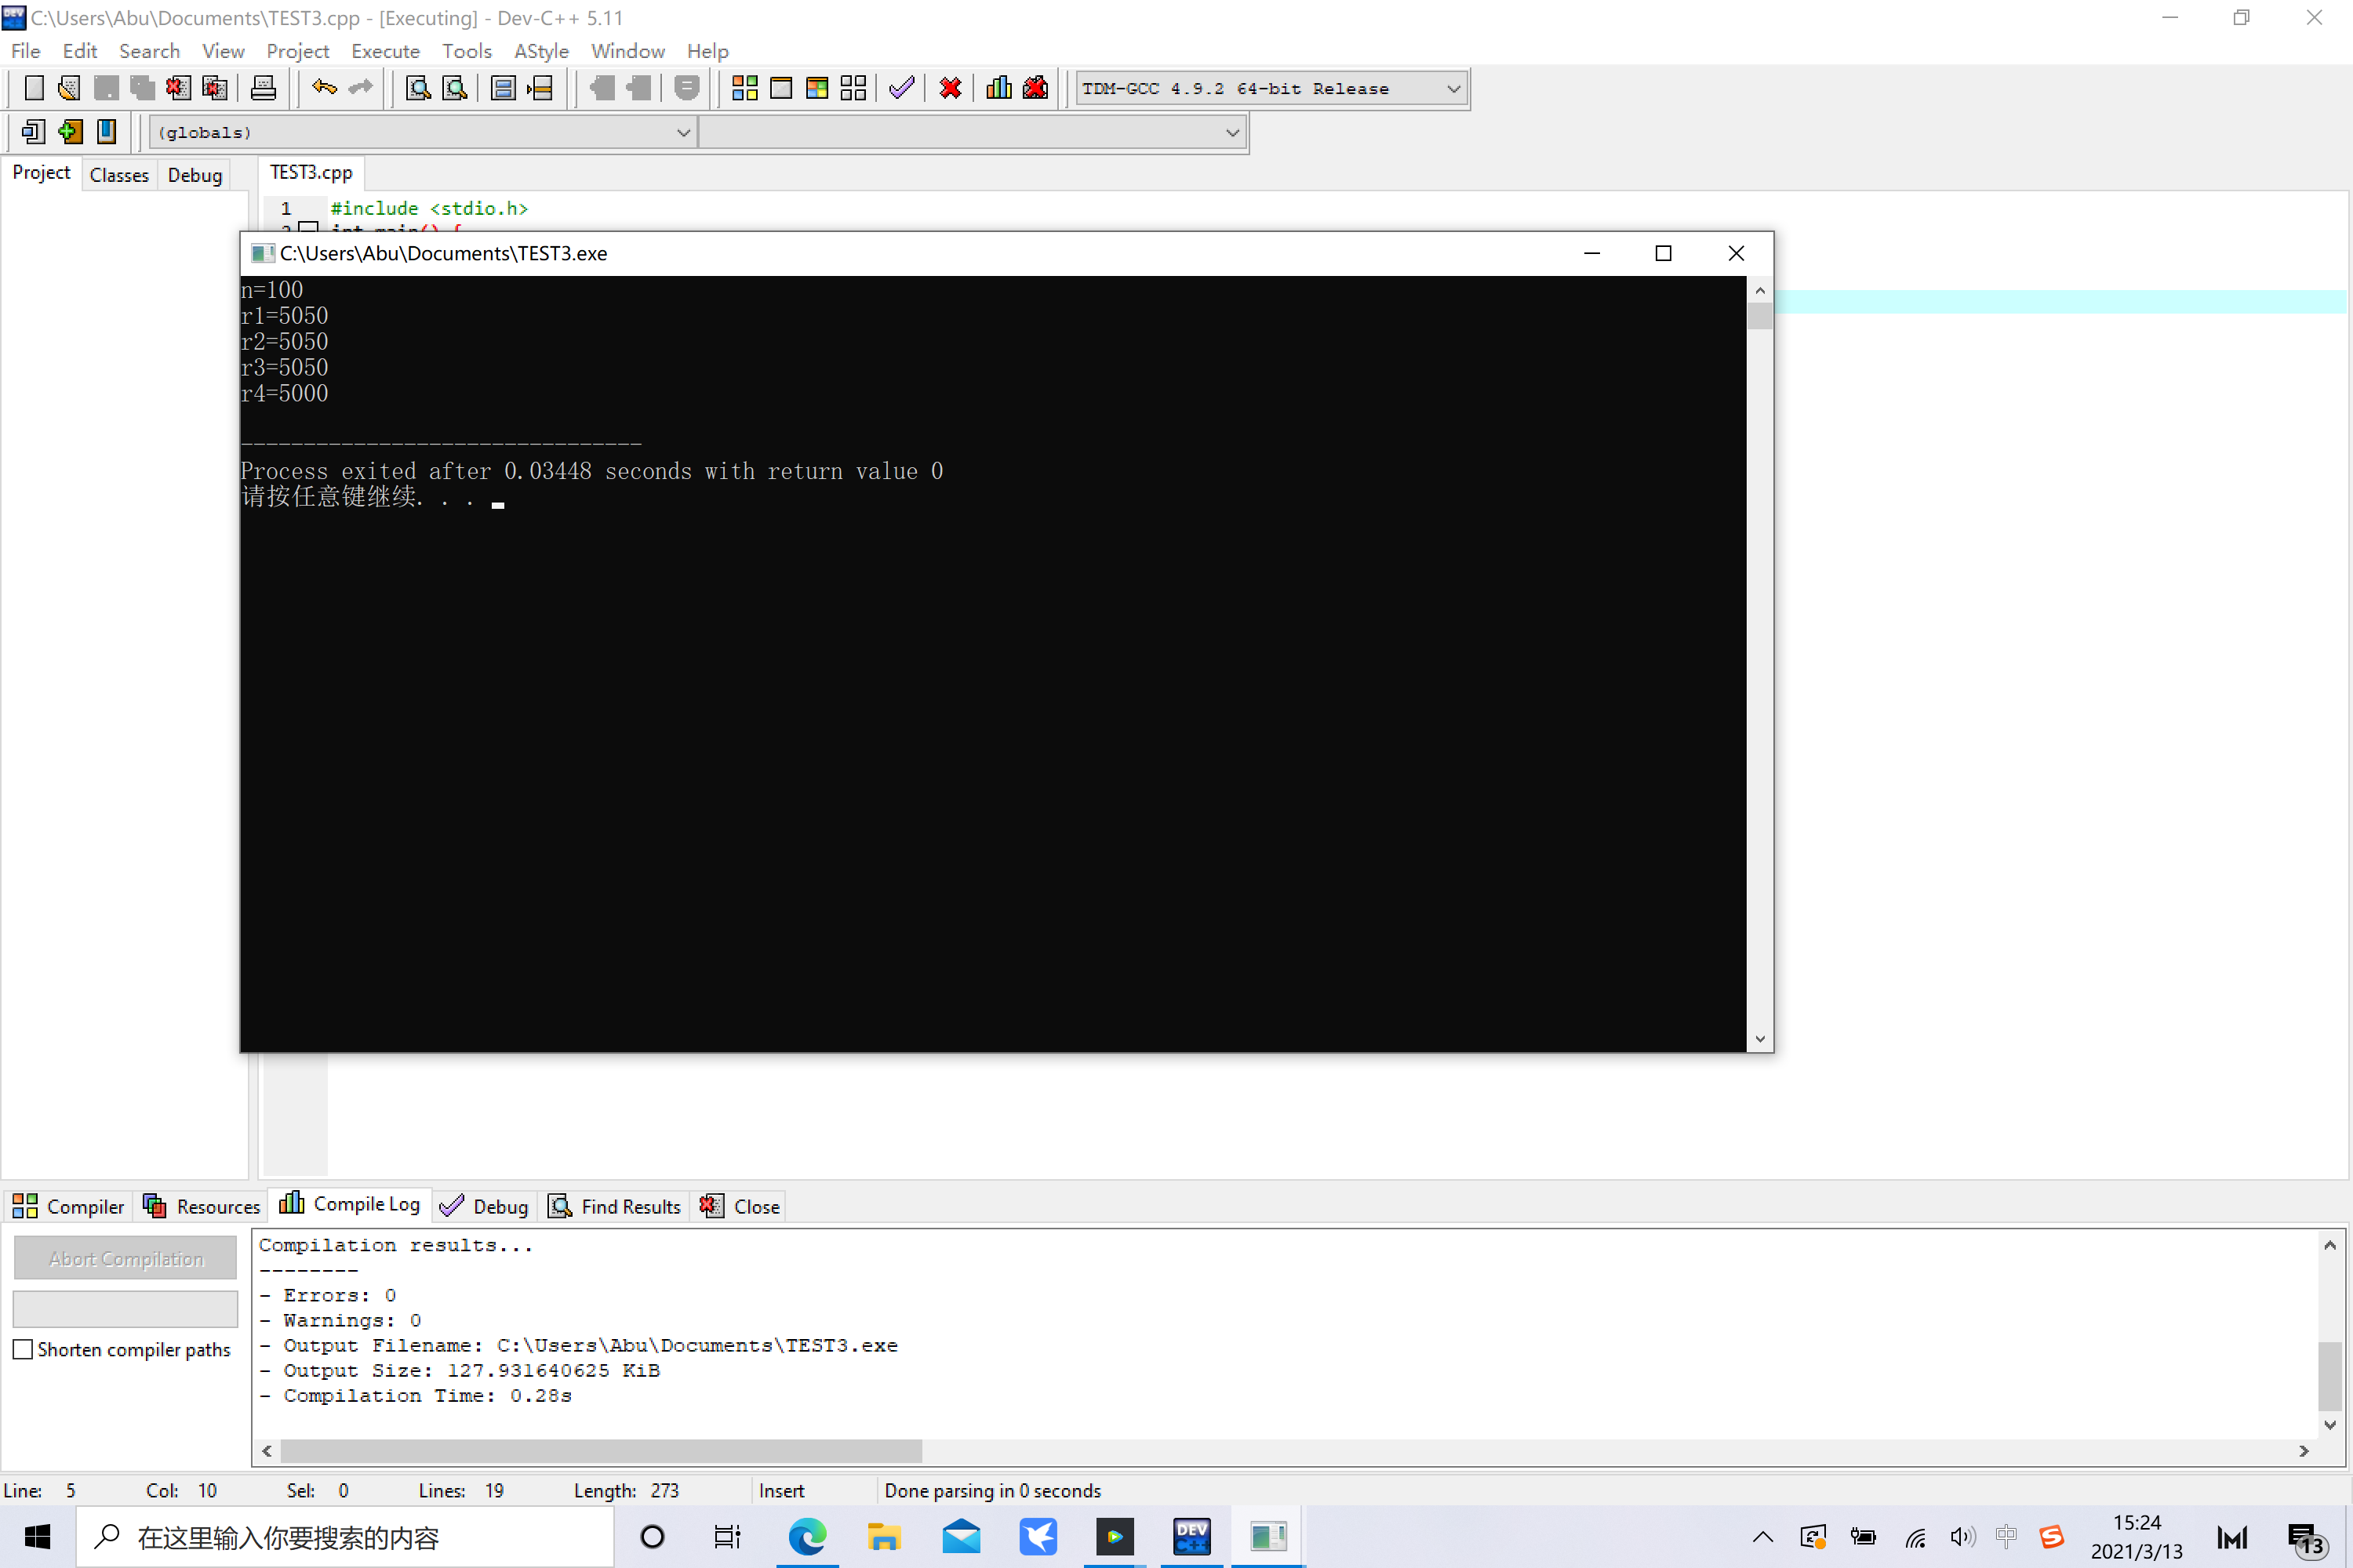Click the Undo arrow icon
Viewport: 2353px width, 1568px height.
323,88
